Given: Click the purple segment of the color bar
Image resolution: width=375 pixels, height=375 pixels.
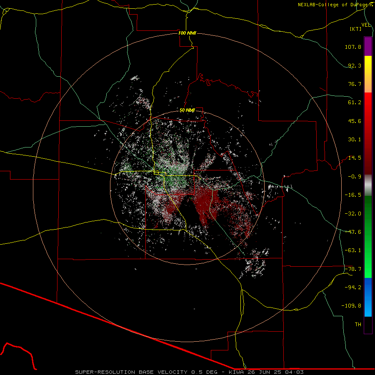Looking at the screenshot, I should tap(368, 46).
